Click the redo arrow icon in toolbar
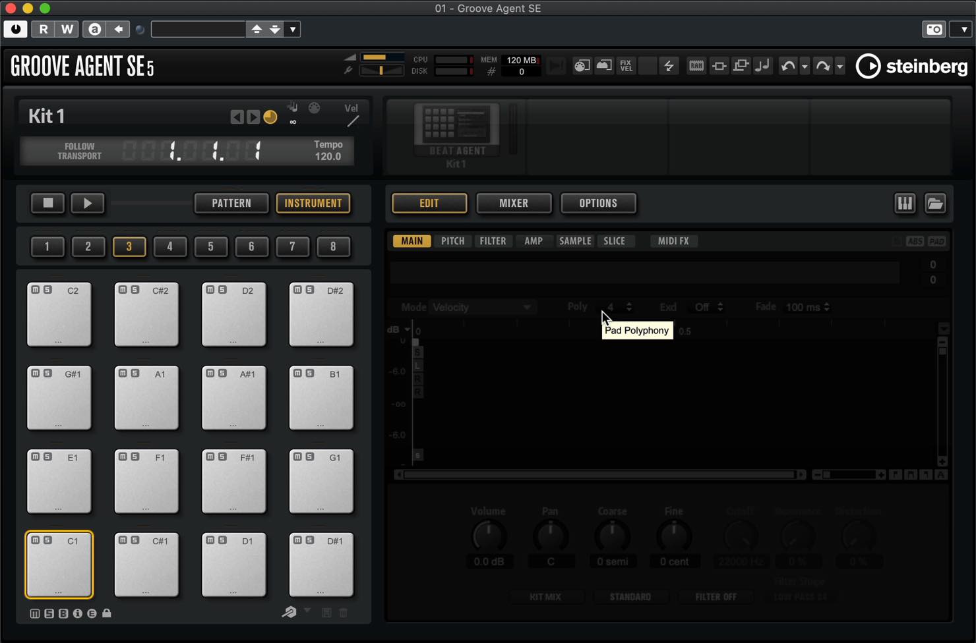Viewport: 976px width, 643px height. (x=822, y=66)
